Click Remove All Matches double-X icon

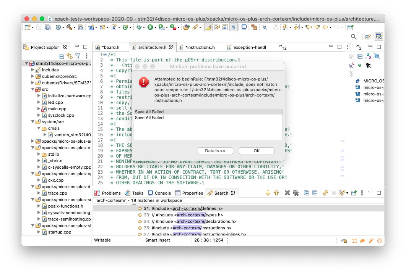[x=296, y=193]
